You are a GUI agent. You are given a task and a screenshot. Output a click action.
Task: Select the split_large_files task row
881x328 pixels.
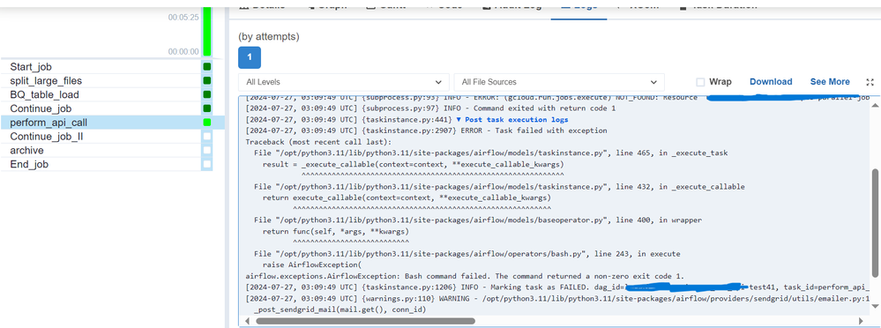[x=112, y=81]
